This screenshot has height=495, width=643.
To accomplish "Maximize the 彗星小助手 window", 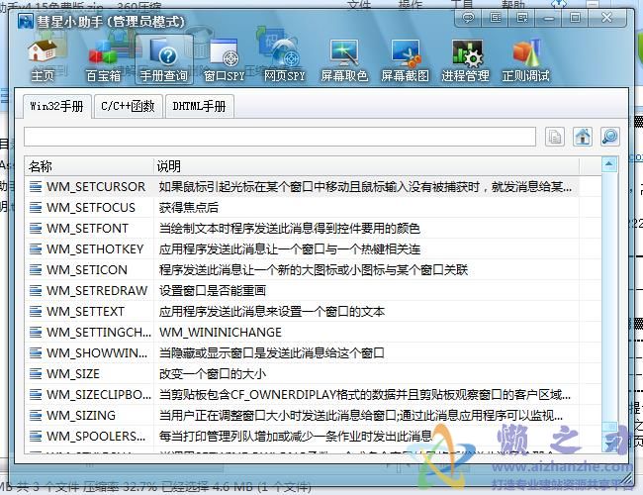I will pyautogui.click(x=575, y=18).
